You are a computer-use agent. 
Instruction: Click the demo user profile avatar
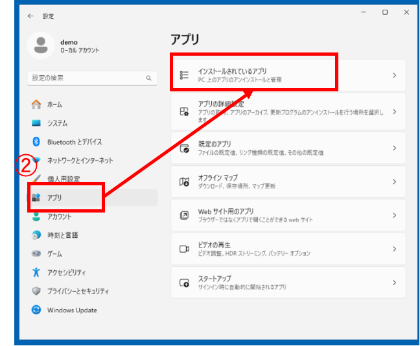click(41, 46)
